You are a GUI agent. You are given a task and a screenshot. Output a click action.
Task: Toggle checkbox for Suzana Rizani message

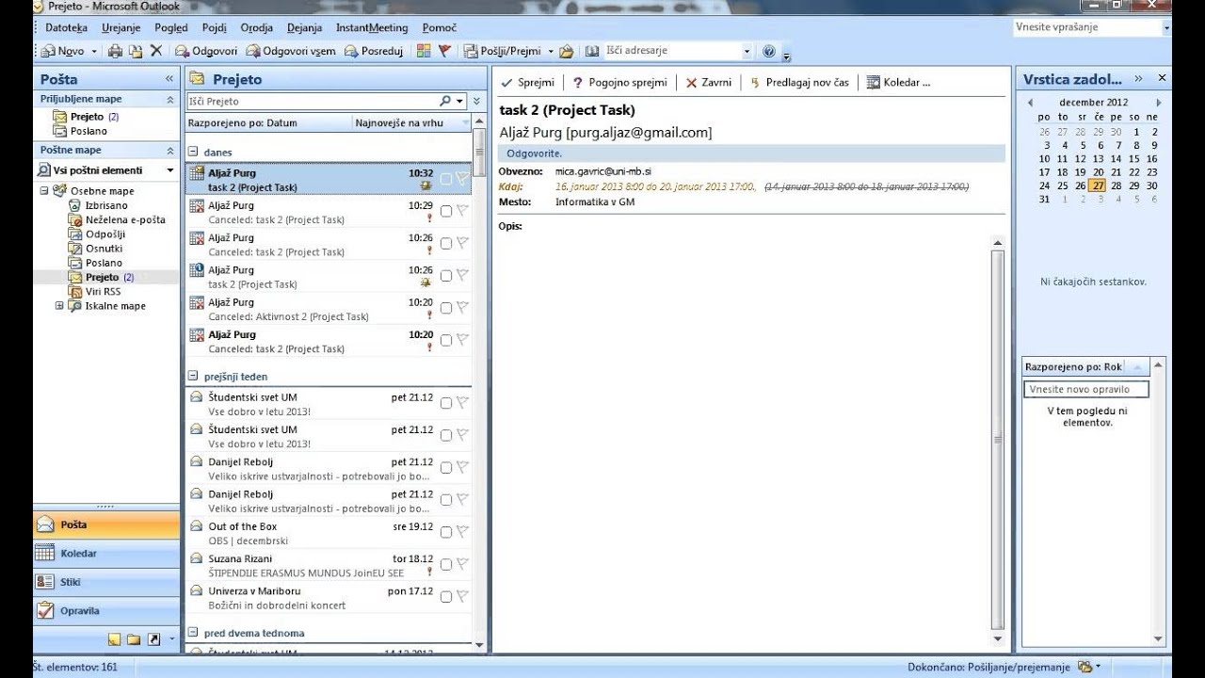[446, 564]
